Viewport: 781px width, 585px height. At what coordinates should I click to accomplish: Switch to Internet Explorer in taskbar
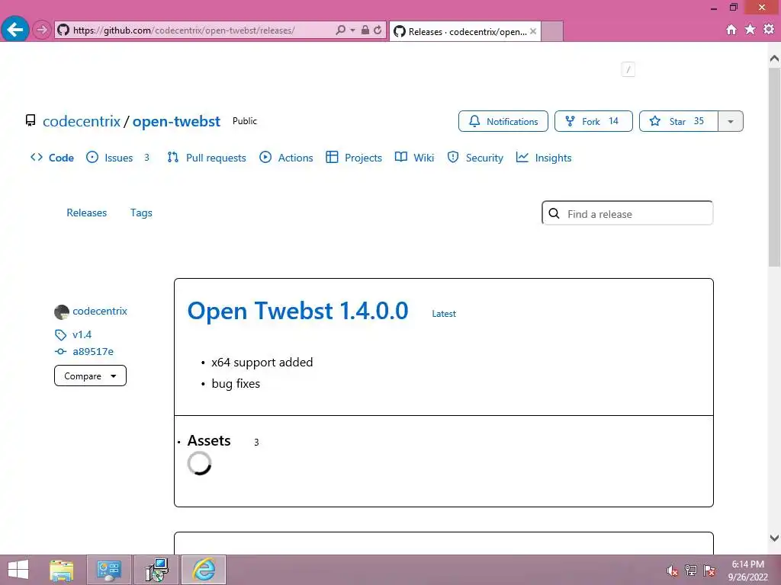(x=204, y=570)
